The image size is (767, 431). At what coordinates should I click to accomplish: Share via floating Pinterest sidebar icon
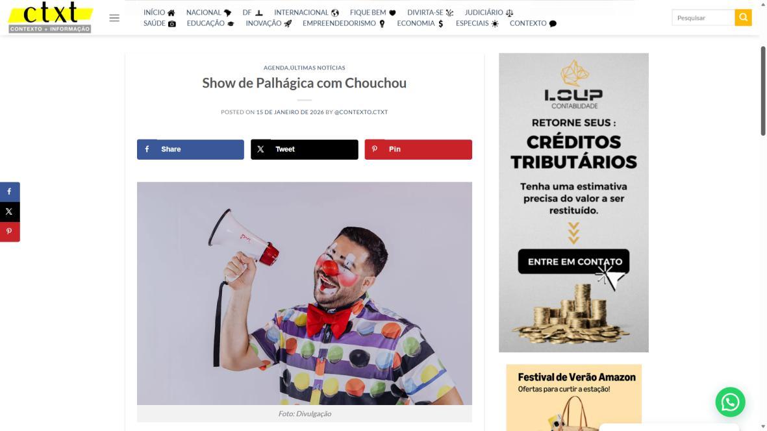click(x=9, y=232)
